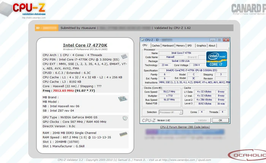Click the GPU icon beside GPU Type
The height and width of the screenshot is (163, 266).
[124, 118]
